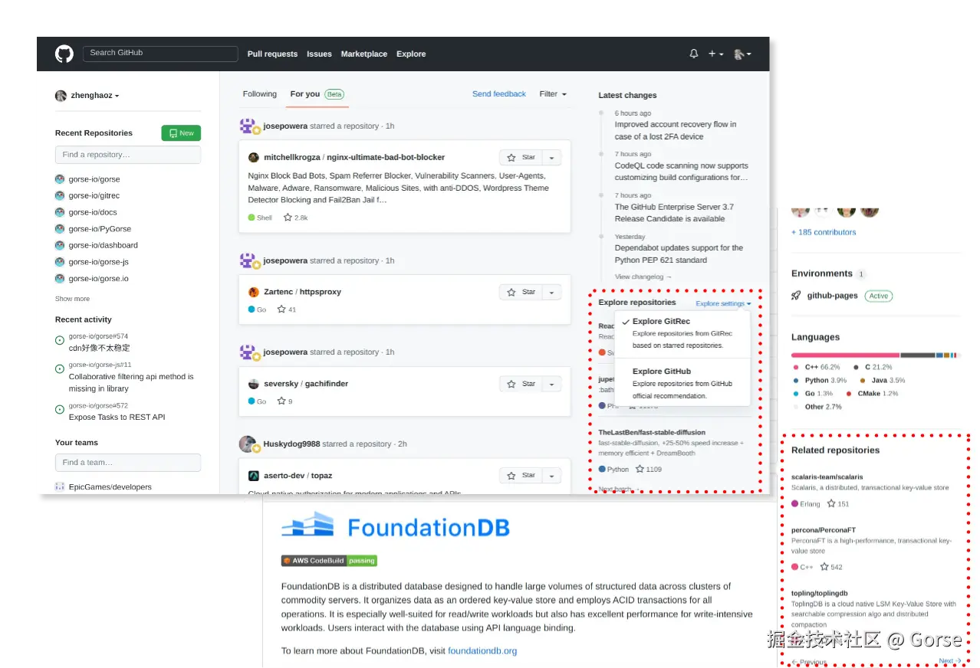980x668 pixels.
Task: Select the Explore GitRec option
Action: pyautogui.click(x=682, y=333)
